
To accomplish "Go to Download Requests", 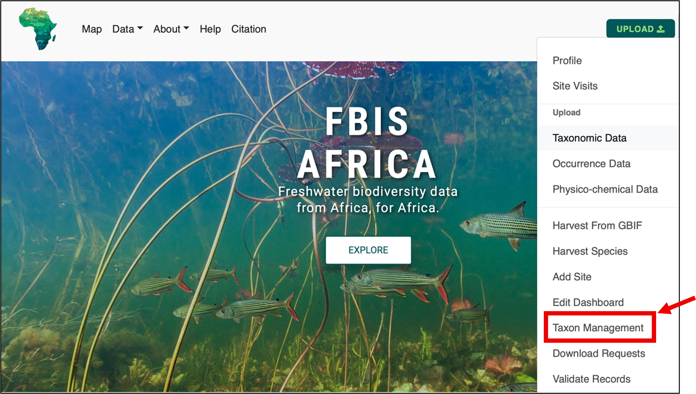I will click(x=599, y=353).
